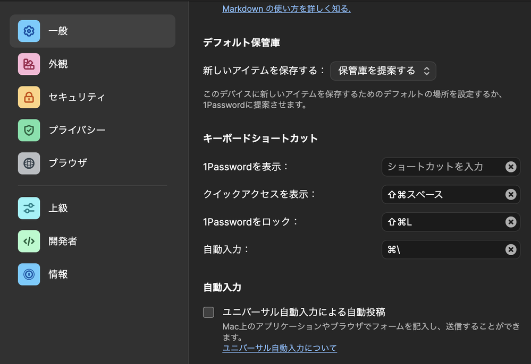Open the セキュリティ settings tab
The image size is (531, 364).
pyautogui.click(x=77, y=97)
